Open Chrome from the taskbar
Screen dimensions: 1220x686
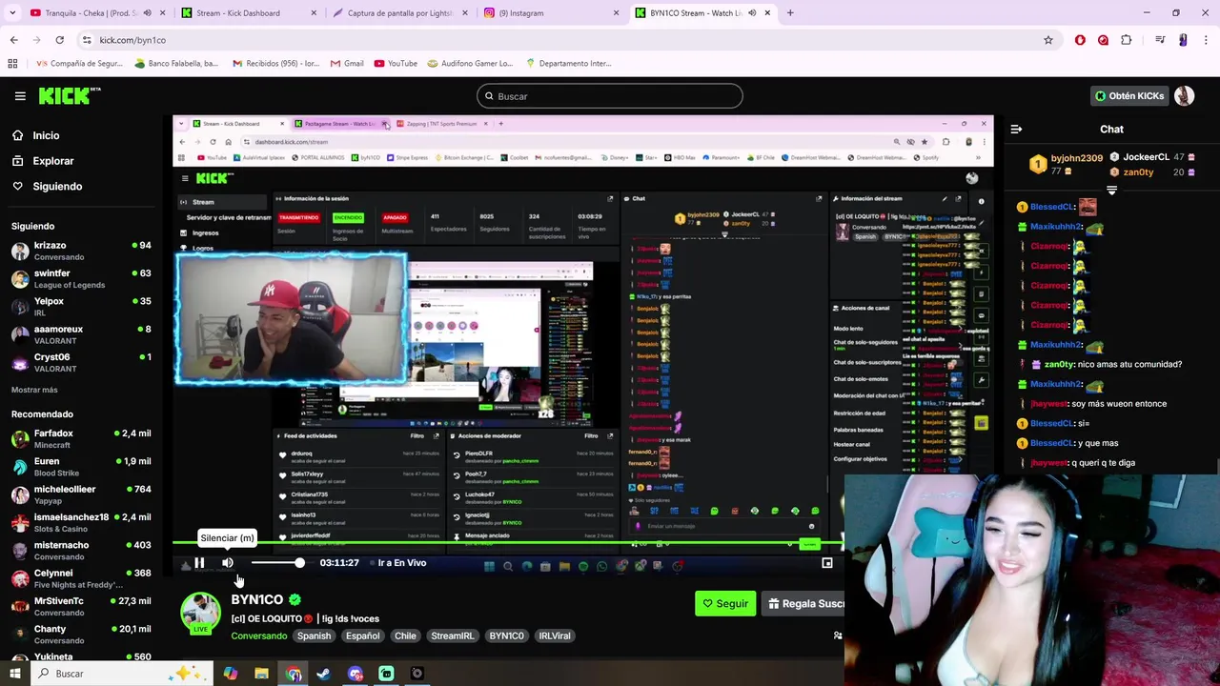294,674
